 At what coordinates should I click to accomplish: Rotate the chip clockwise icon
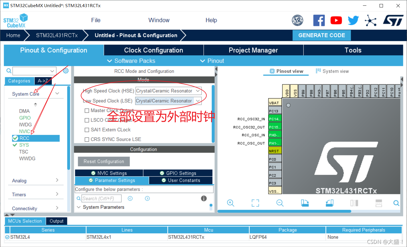[x=305, y=203]
